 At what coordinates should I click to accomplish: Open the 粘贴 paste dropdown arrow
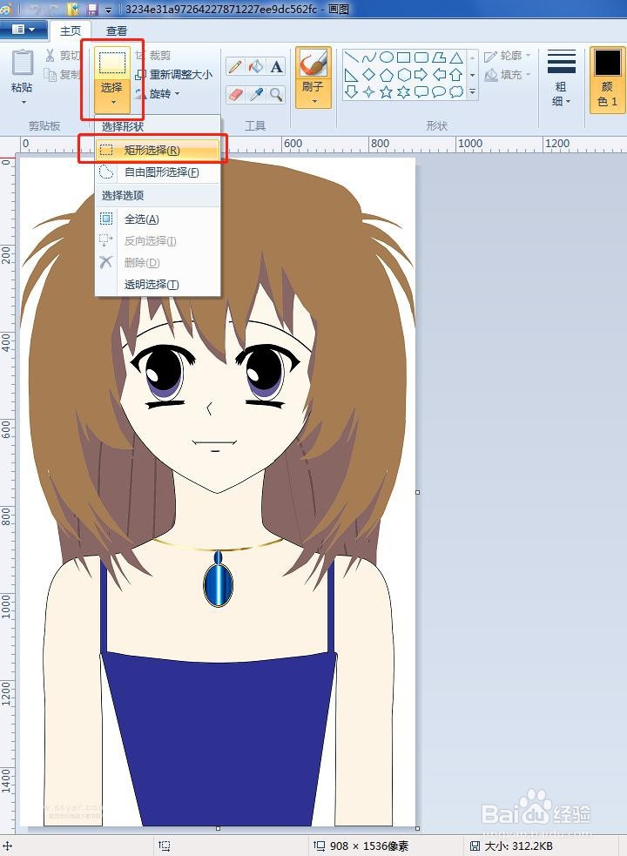[x=23, y=102]
